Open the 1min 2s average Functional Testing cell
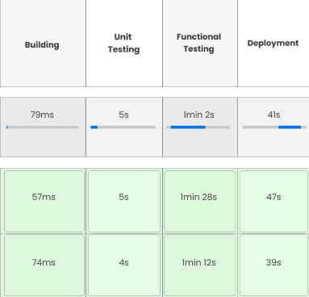The image size is (309, 297). pyautogui.click(x=200, y=127)
